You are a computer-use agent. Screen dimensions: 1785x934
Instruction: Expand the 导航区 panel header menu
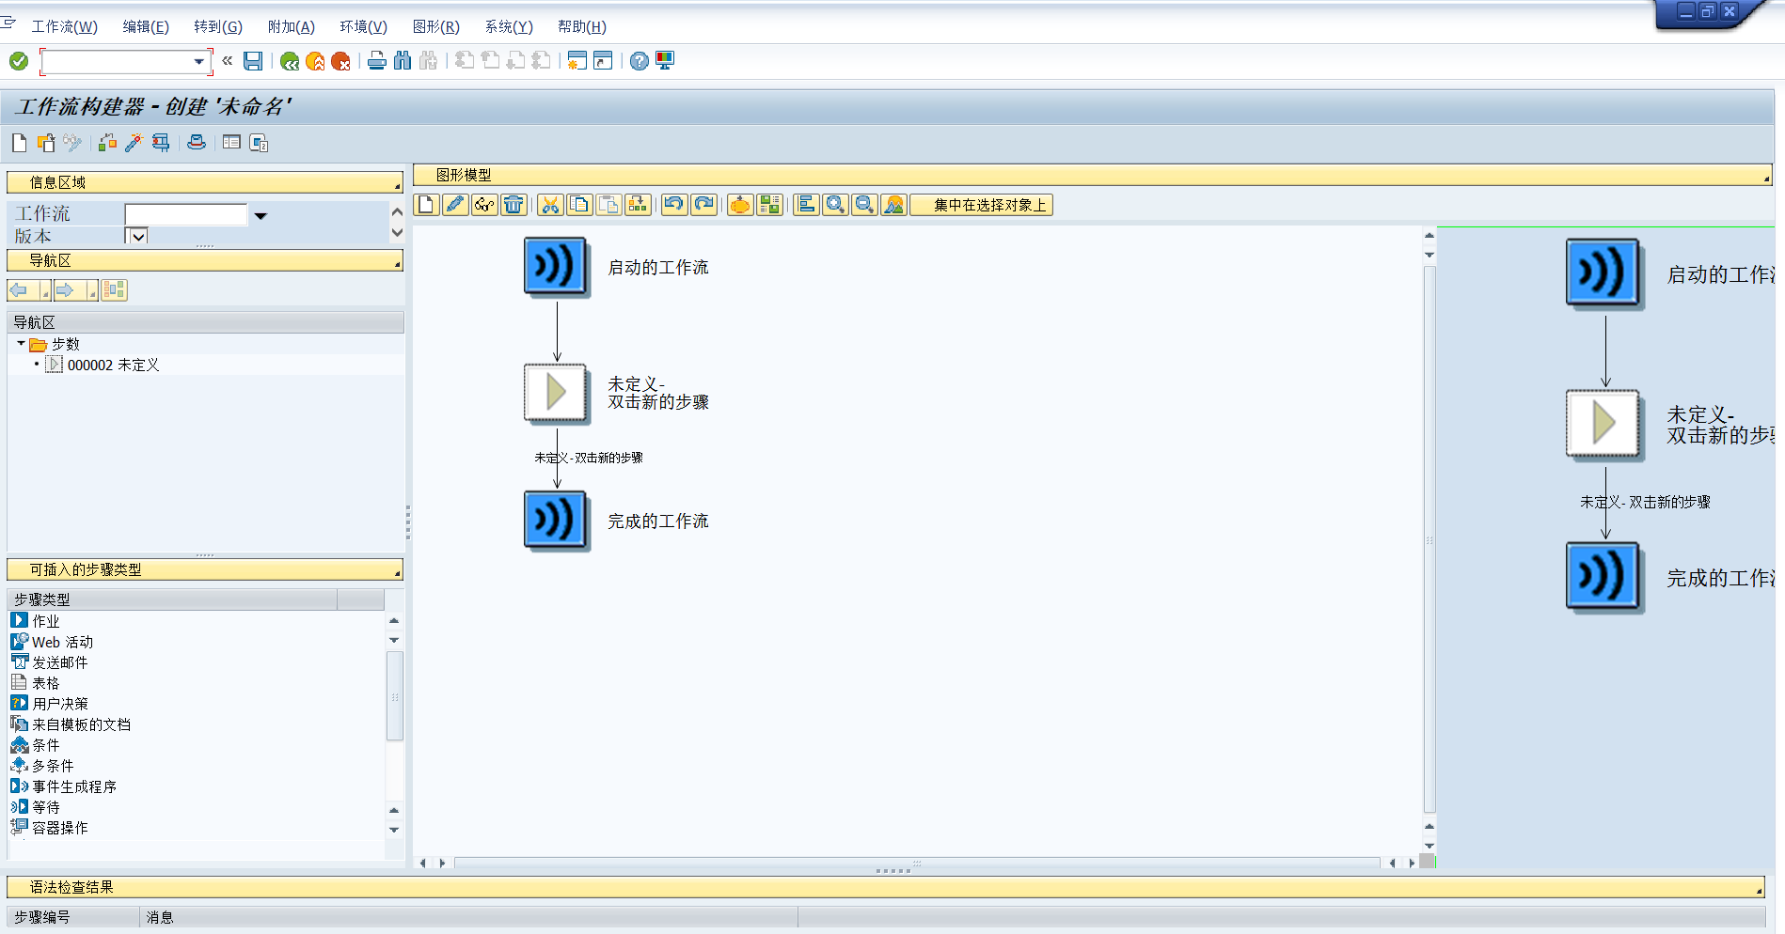pos(397,264)
